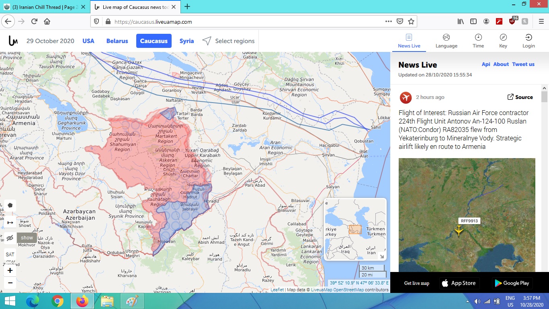Click the Liveuamap logo icon

[x=13, y=41]
